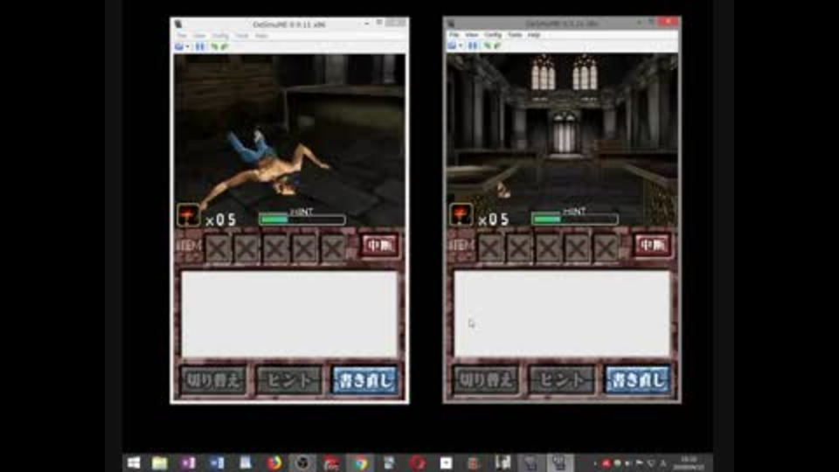Screen dimensions: 839x472
Task: Tap ヒント button in left game
Action: click(x=289, y=380)
